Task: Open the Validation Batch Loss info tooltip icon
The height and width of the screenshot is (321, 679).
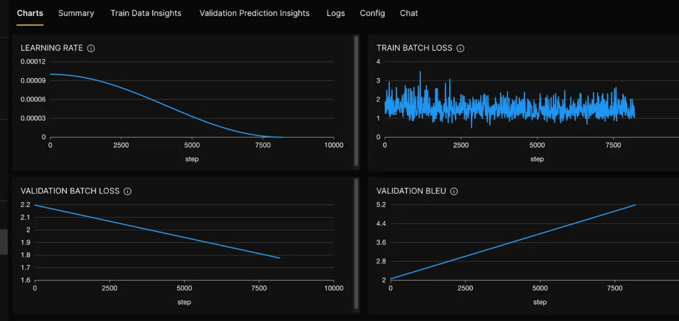Action: click(x=128, y=191)
